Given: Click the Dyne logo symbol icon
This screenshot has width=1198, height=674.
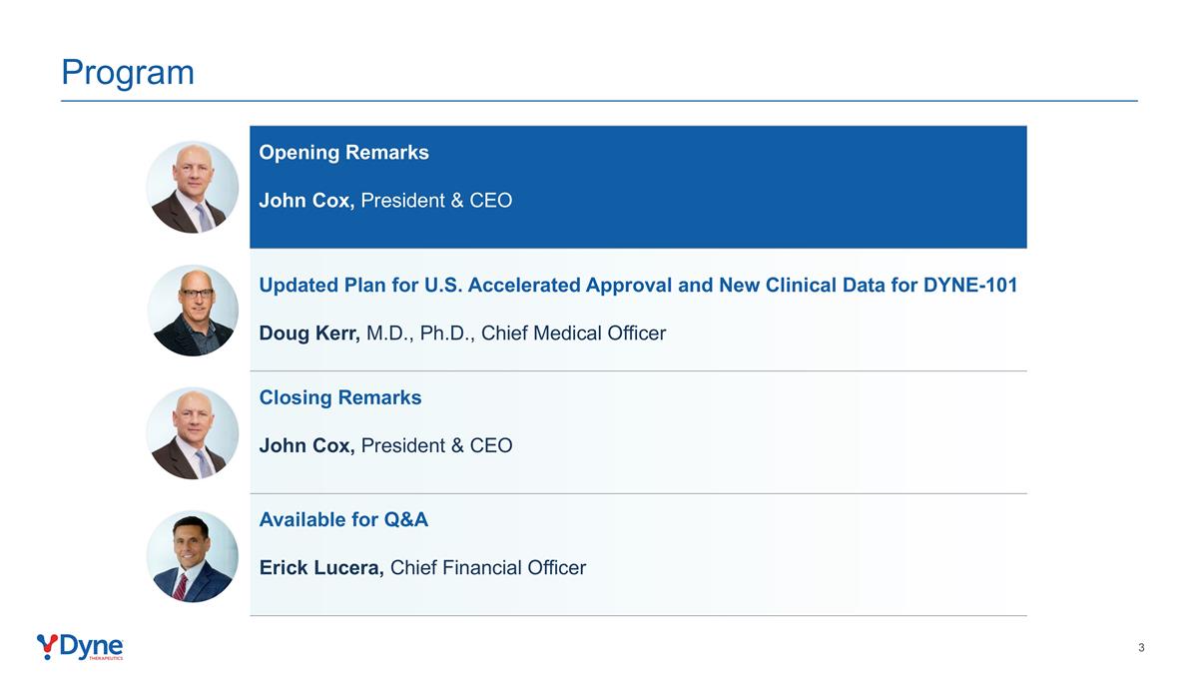Looking at the screenshot, I should pyautogui.click(x=47, y=646).
